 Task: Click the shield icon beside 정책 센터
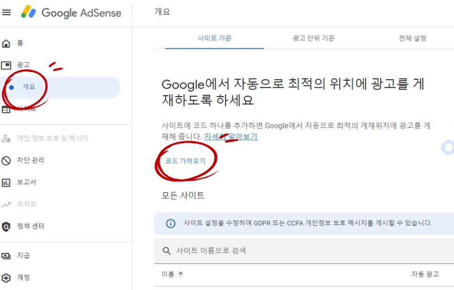pos(6,227)
